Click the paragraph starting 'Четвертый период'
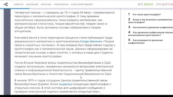 (x=65, y=22)
